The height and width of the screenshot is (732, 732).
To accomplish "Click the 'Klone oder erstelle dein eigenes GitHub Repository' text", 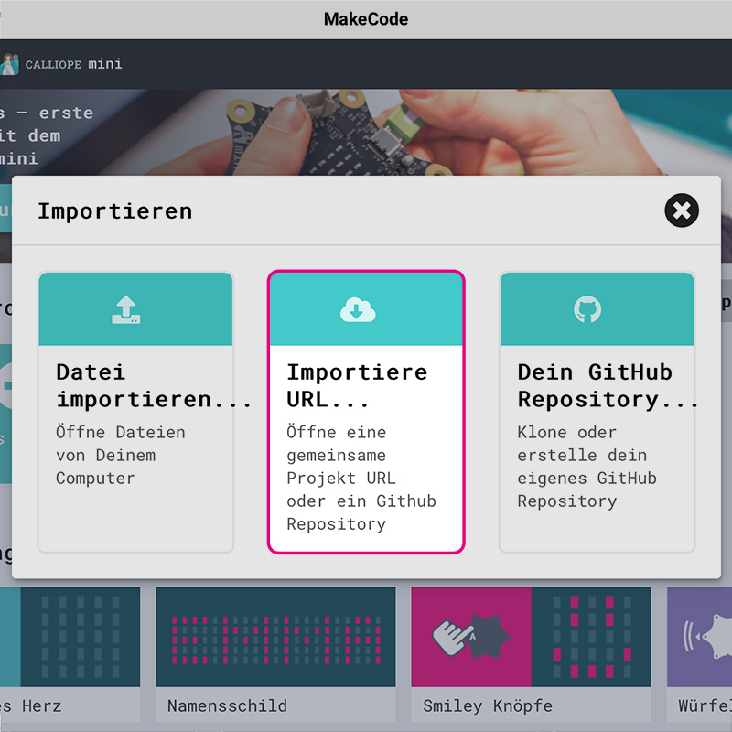I will tap(587, 467).
